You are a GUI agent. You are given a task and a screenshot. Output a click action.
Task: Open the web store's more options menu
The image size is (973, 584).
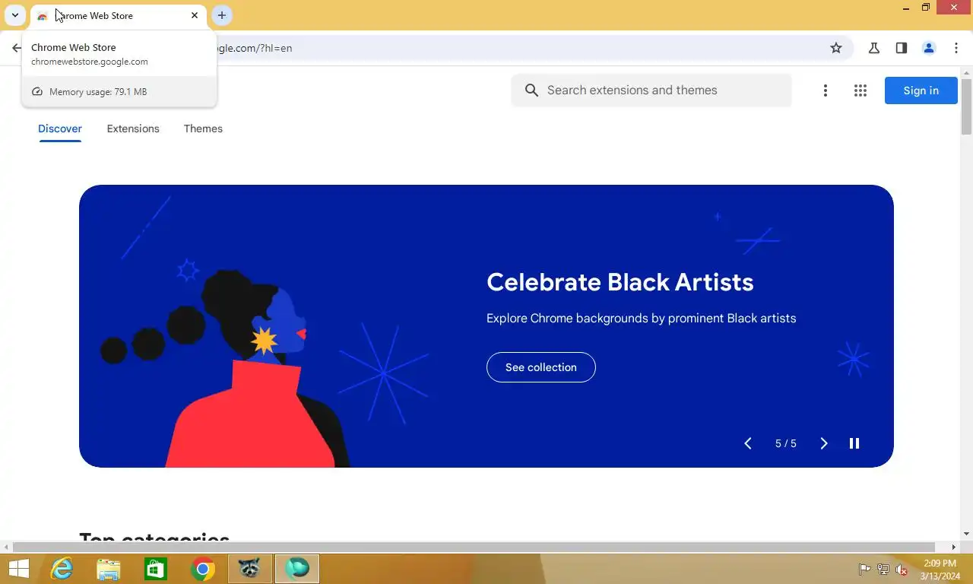pos(826,90)
